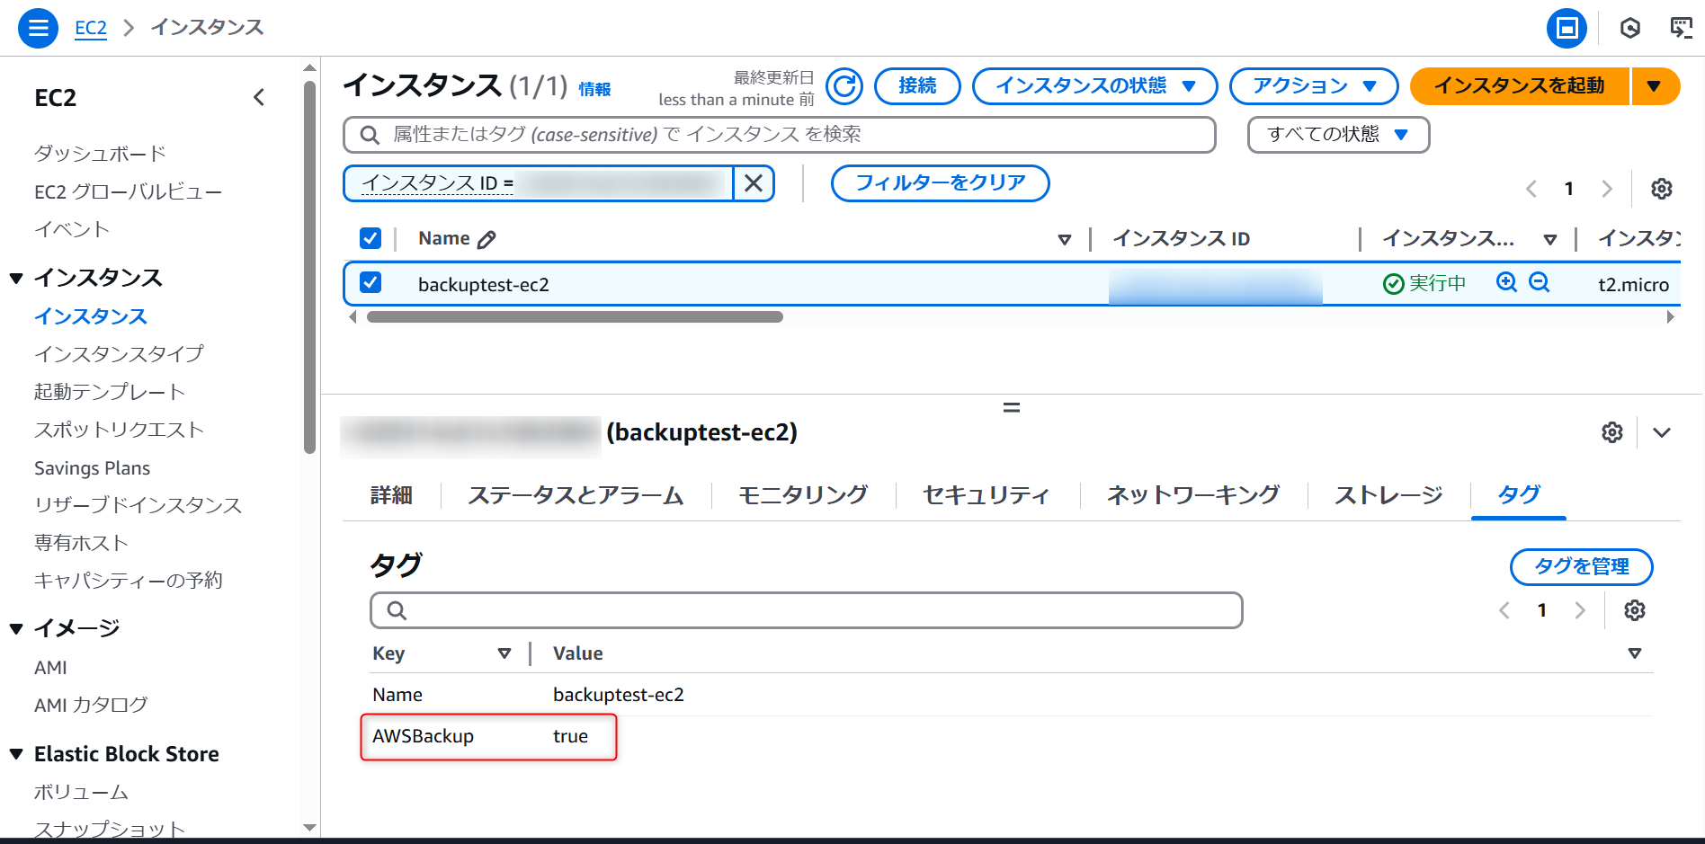The image size is (1705, 844).
Task: Switch to ネットワーキング tab
Action: tap(1193, 495)
